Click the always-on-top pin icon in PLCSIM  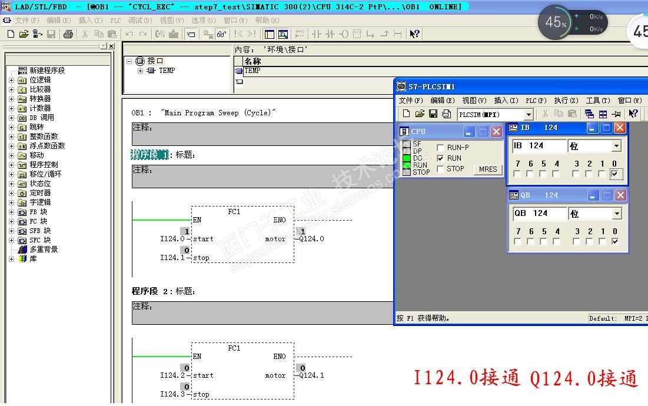tap(616, 114)
